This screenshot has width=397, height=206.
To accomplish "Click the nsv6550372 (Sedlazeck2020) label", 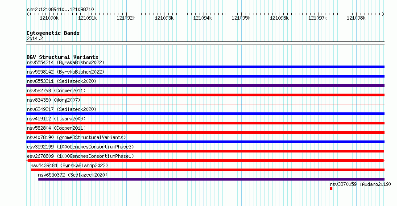I will tap(73, 175).
